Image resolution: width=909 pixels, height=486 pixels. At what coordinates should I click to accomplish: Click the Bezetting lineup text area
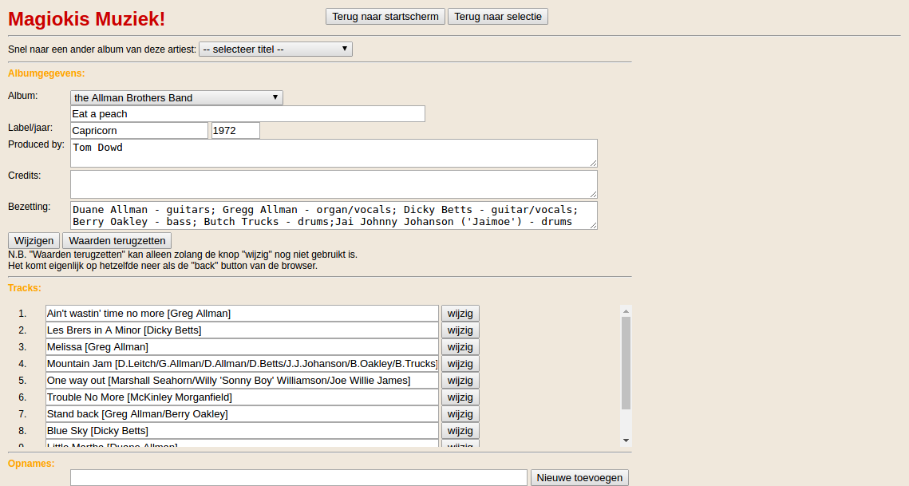334,215
